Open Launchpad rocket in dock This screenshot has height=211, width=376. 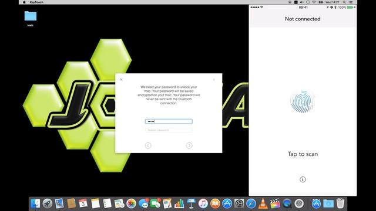point(48,203)
